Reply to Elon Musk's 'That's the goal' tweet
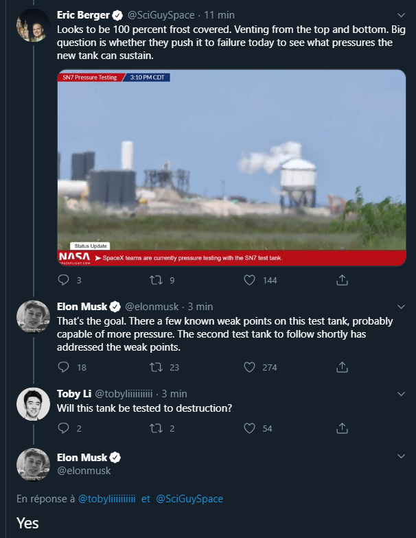Image resolution: width=416 pixels, height=538 pixels. point(64,367)
